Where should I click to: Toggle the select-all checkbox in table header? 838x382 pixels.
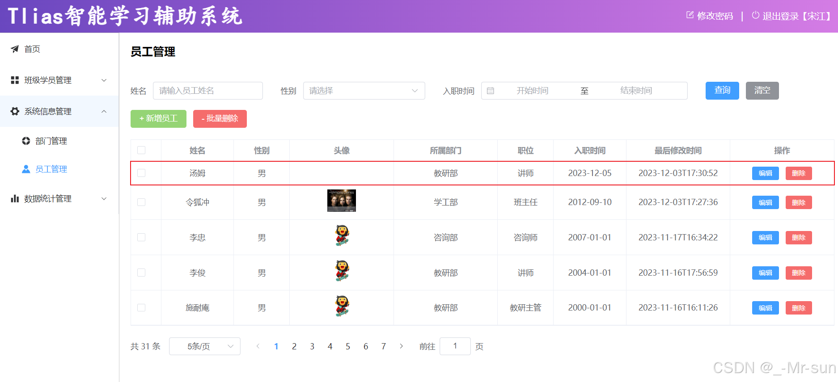141,150
